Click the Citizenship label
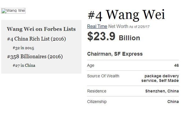 tap(97, 102)
